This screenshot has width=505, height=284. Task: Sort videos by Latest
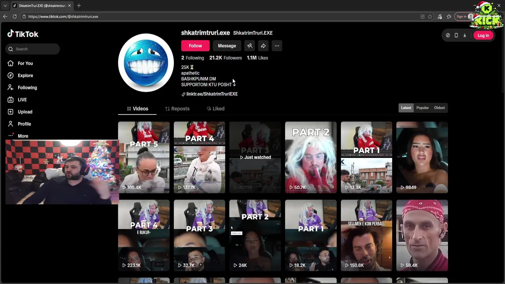point(406,108)
